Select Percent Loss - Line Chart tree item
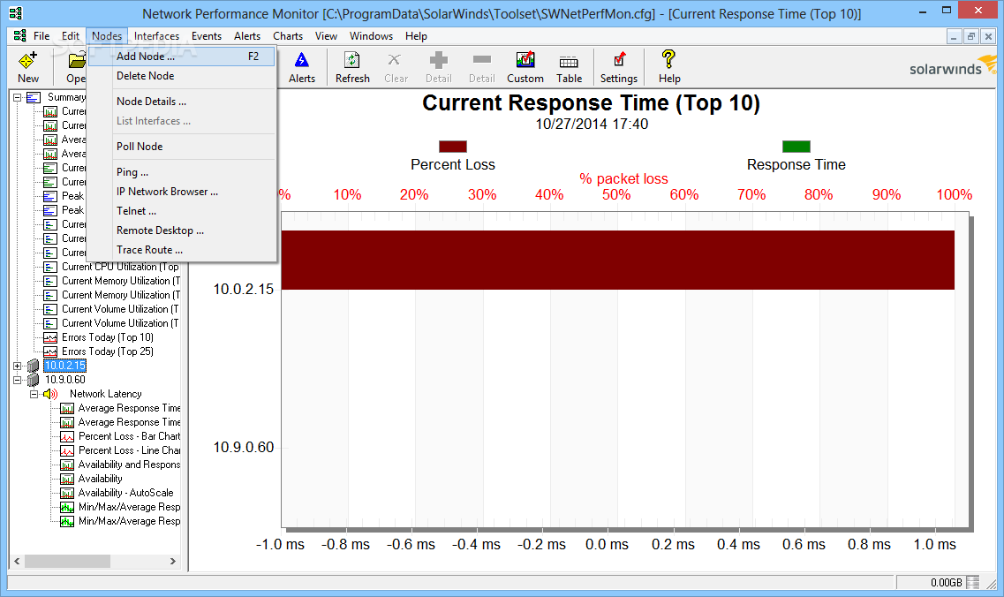 pyautogui.click(x=129, y=450)
